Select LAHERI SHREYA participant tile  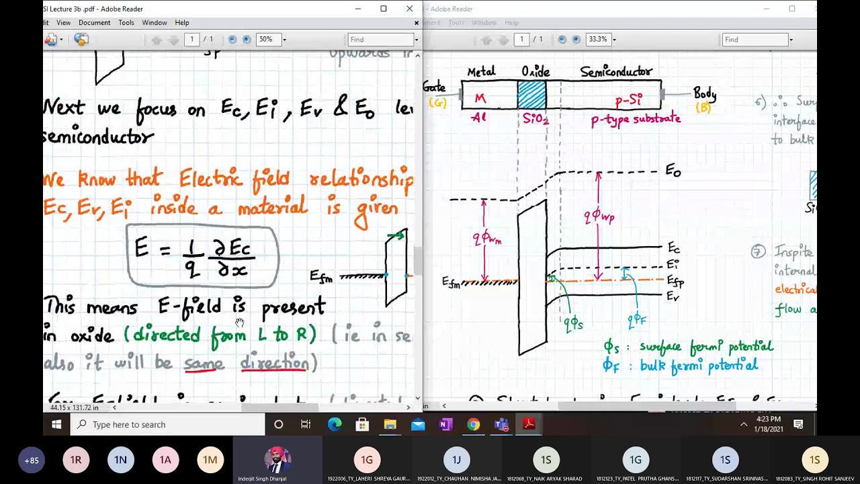(x=368, y=460)
